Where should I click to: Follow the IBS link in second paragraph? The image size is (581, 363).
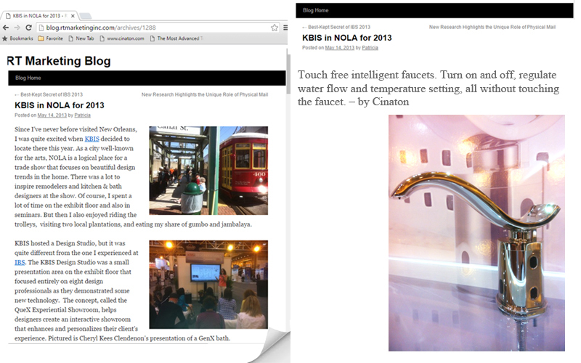click(x=20, y=262)
